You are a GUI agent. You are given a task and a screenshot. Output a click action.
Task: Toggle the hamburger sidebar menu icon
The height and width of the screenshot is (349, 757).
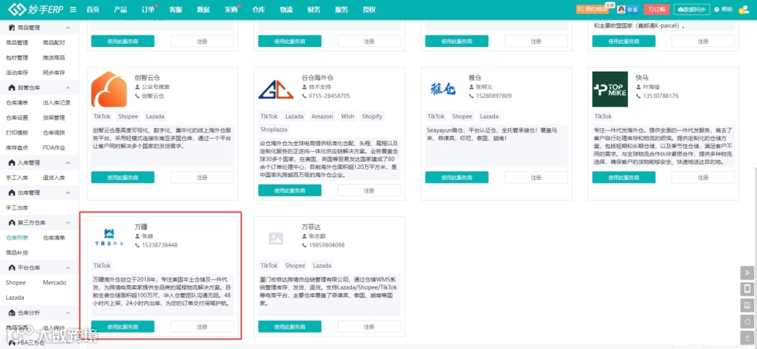click(73, 10)
